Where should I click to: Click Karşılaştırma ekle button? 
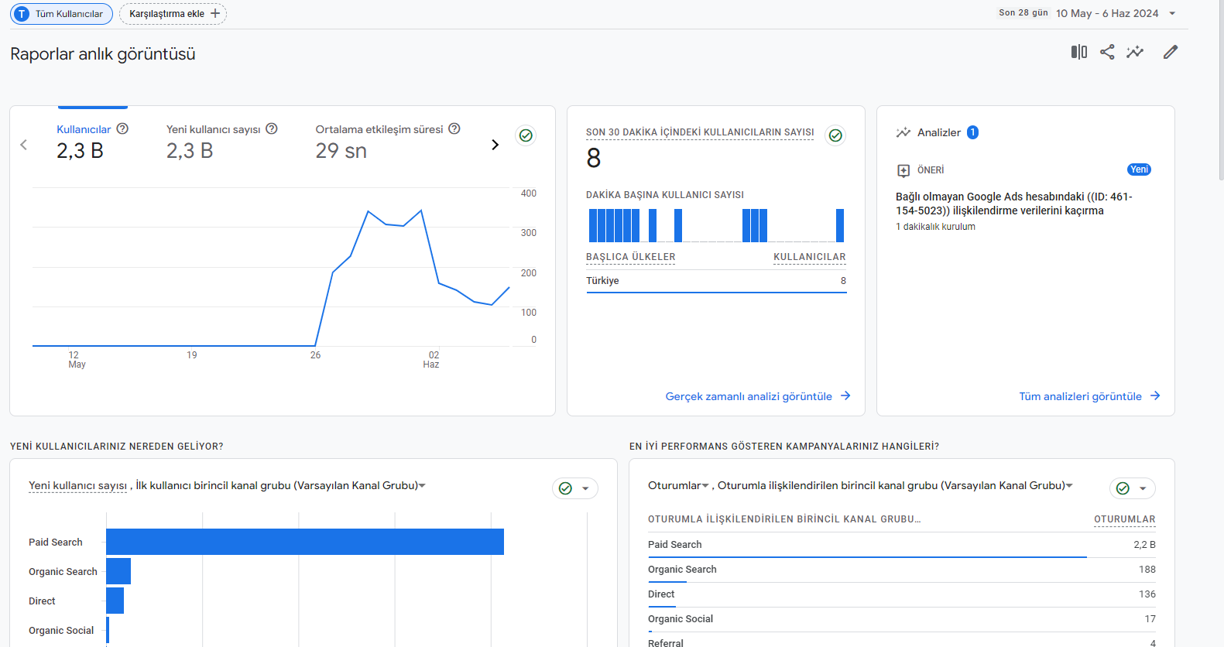(x=173, y=14)
